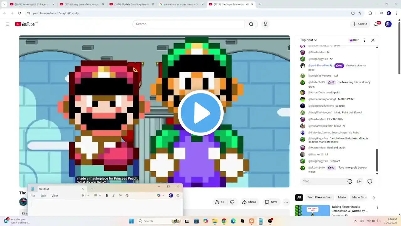Click the voice search microphone icon

click(265, 24)
